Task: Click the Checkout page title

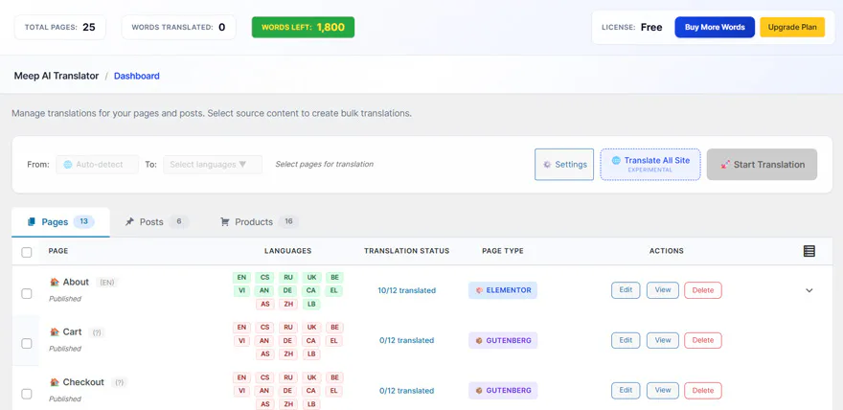Action: [x=83, y=382]
